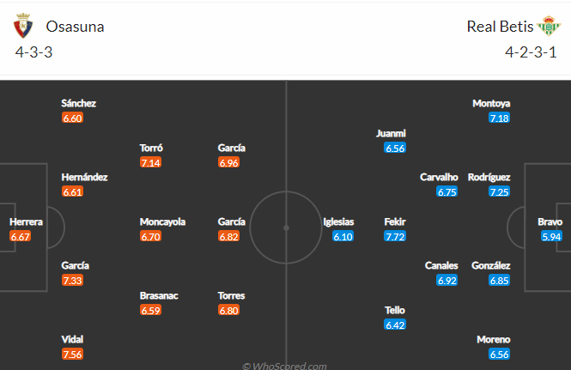Click the Real Betis club crest icon
This screenshot has width=571, height=370.
tap(550, 26)
